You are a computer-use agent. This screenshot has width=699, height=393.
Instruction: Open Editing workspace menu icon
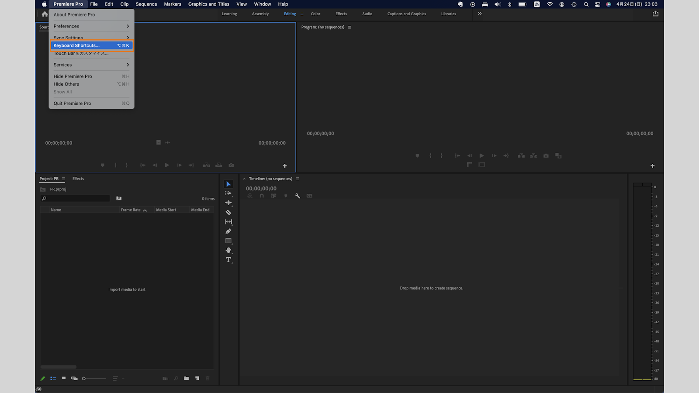point(302,14)
